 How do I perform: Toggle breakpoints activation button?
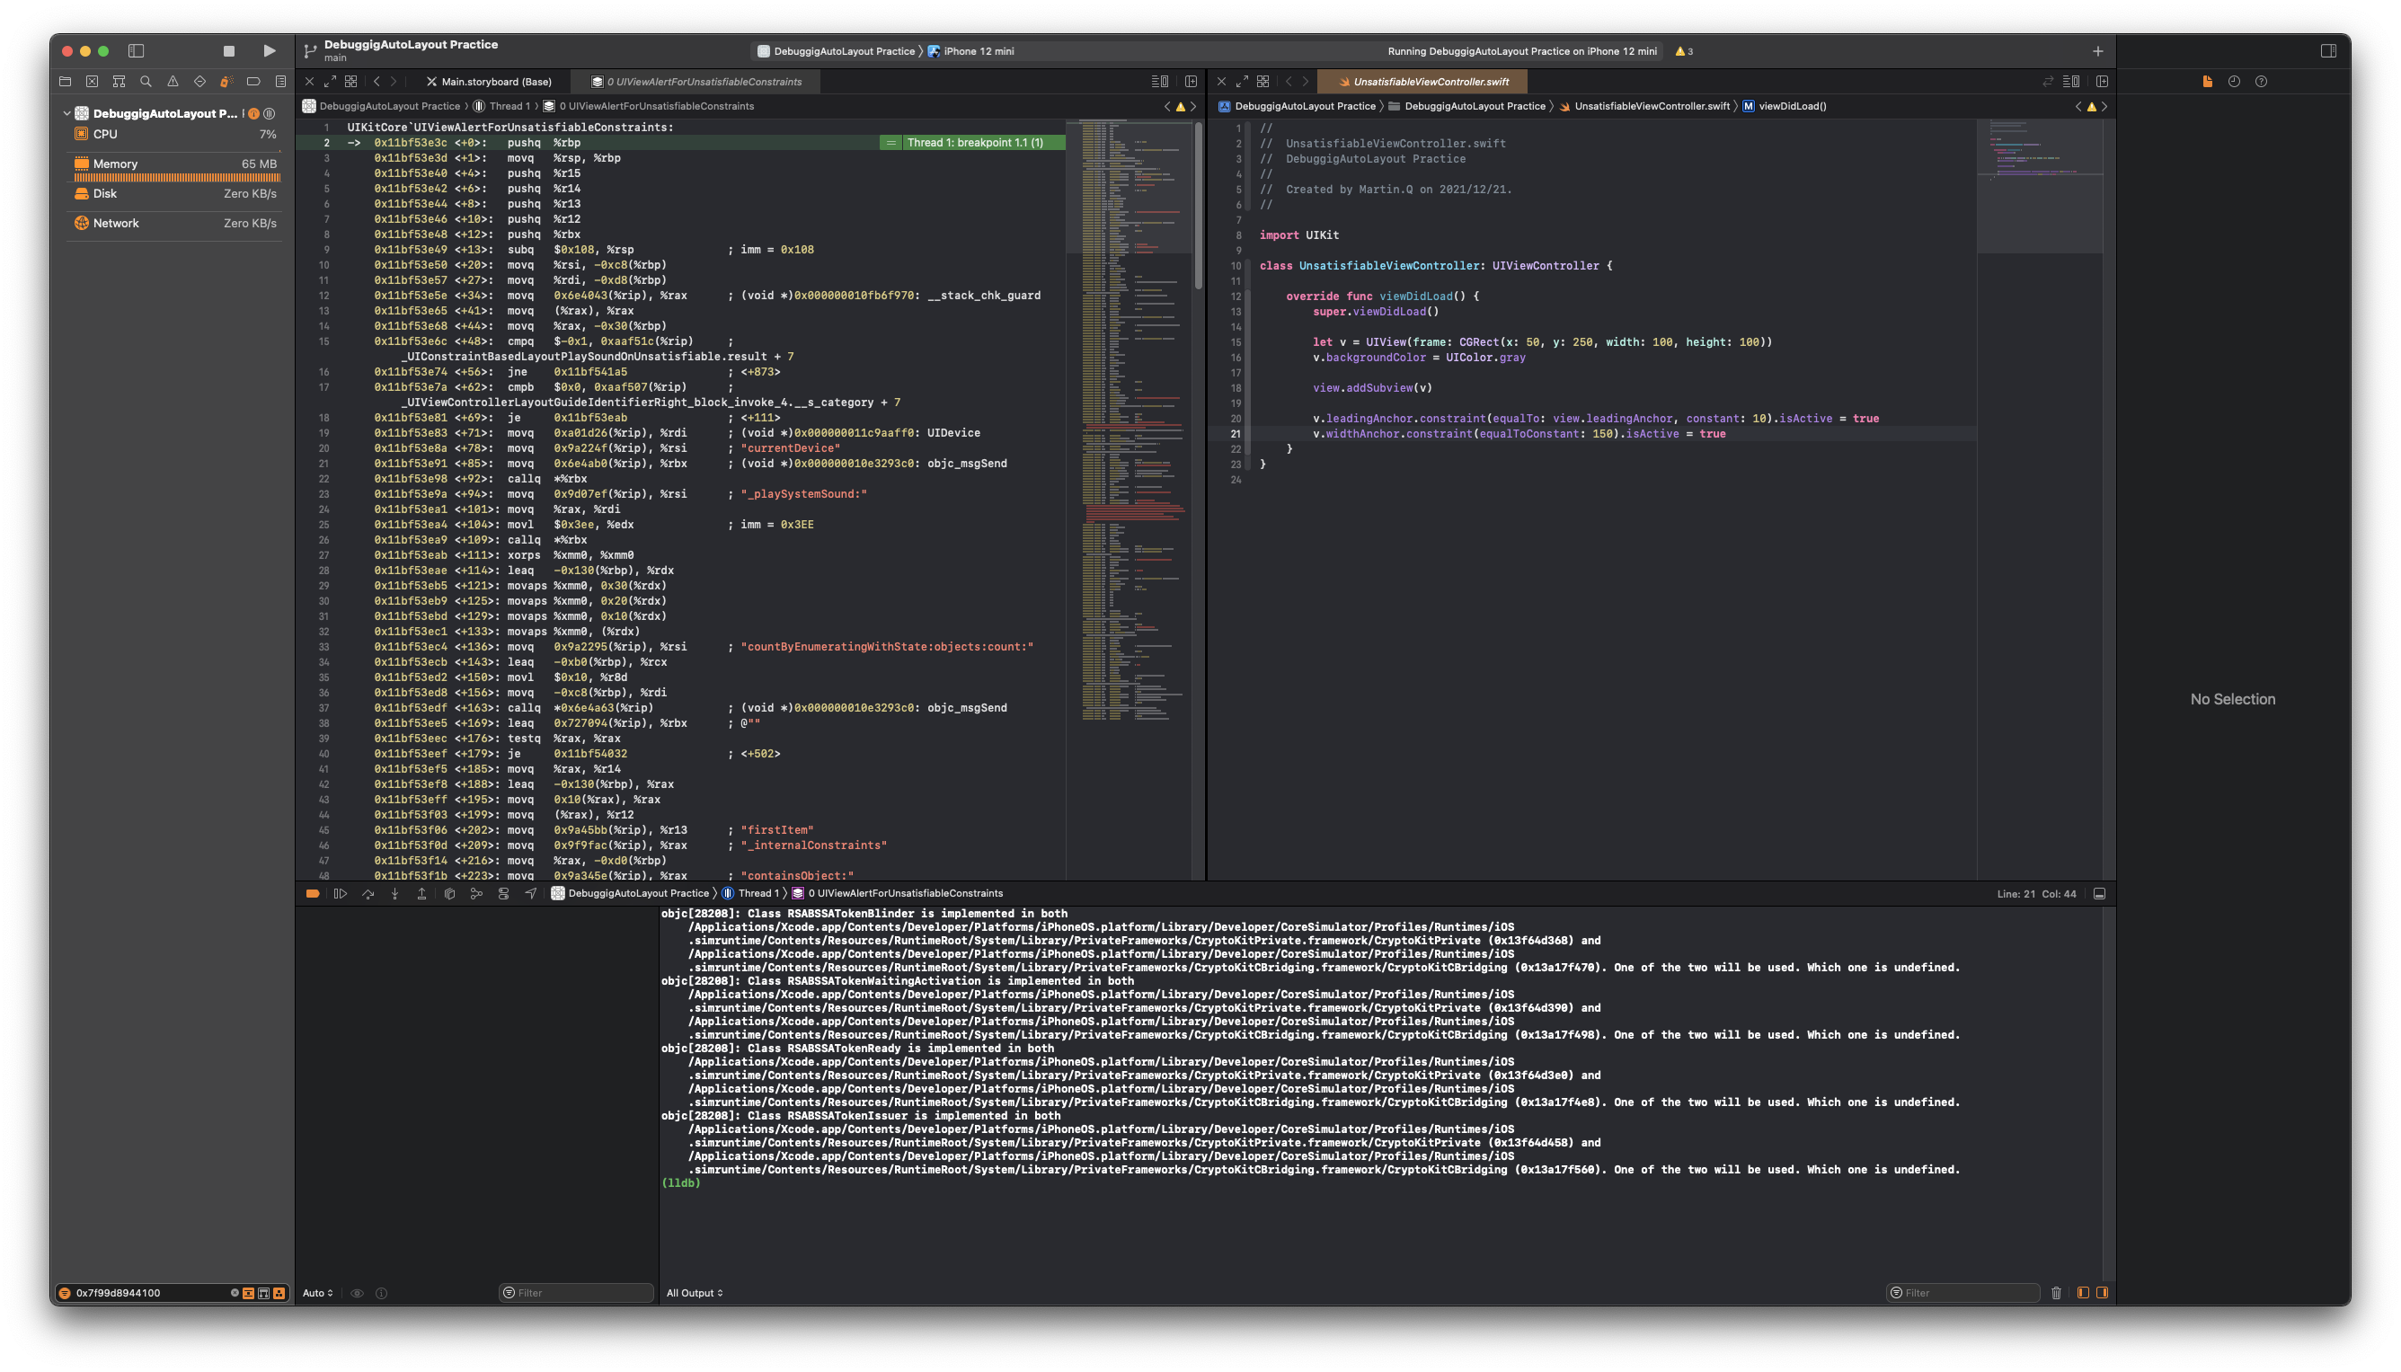(313, 893)
